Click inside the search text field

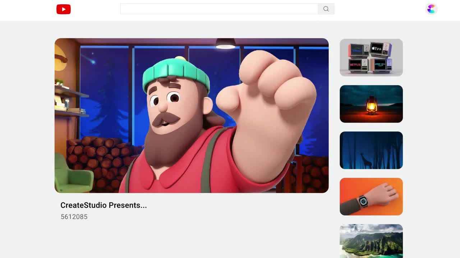pos(219,9)
